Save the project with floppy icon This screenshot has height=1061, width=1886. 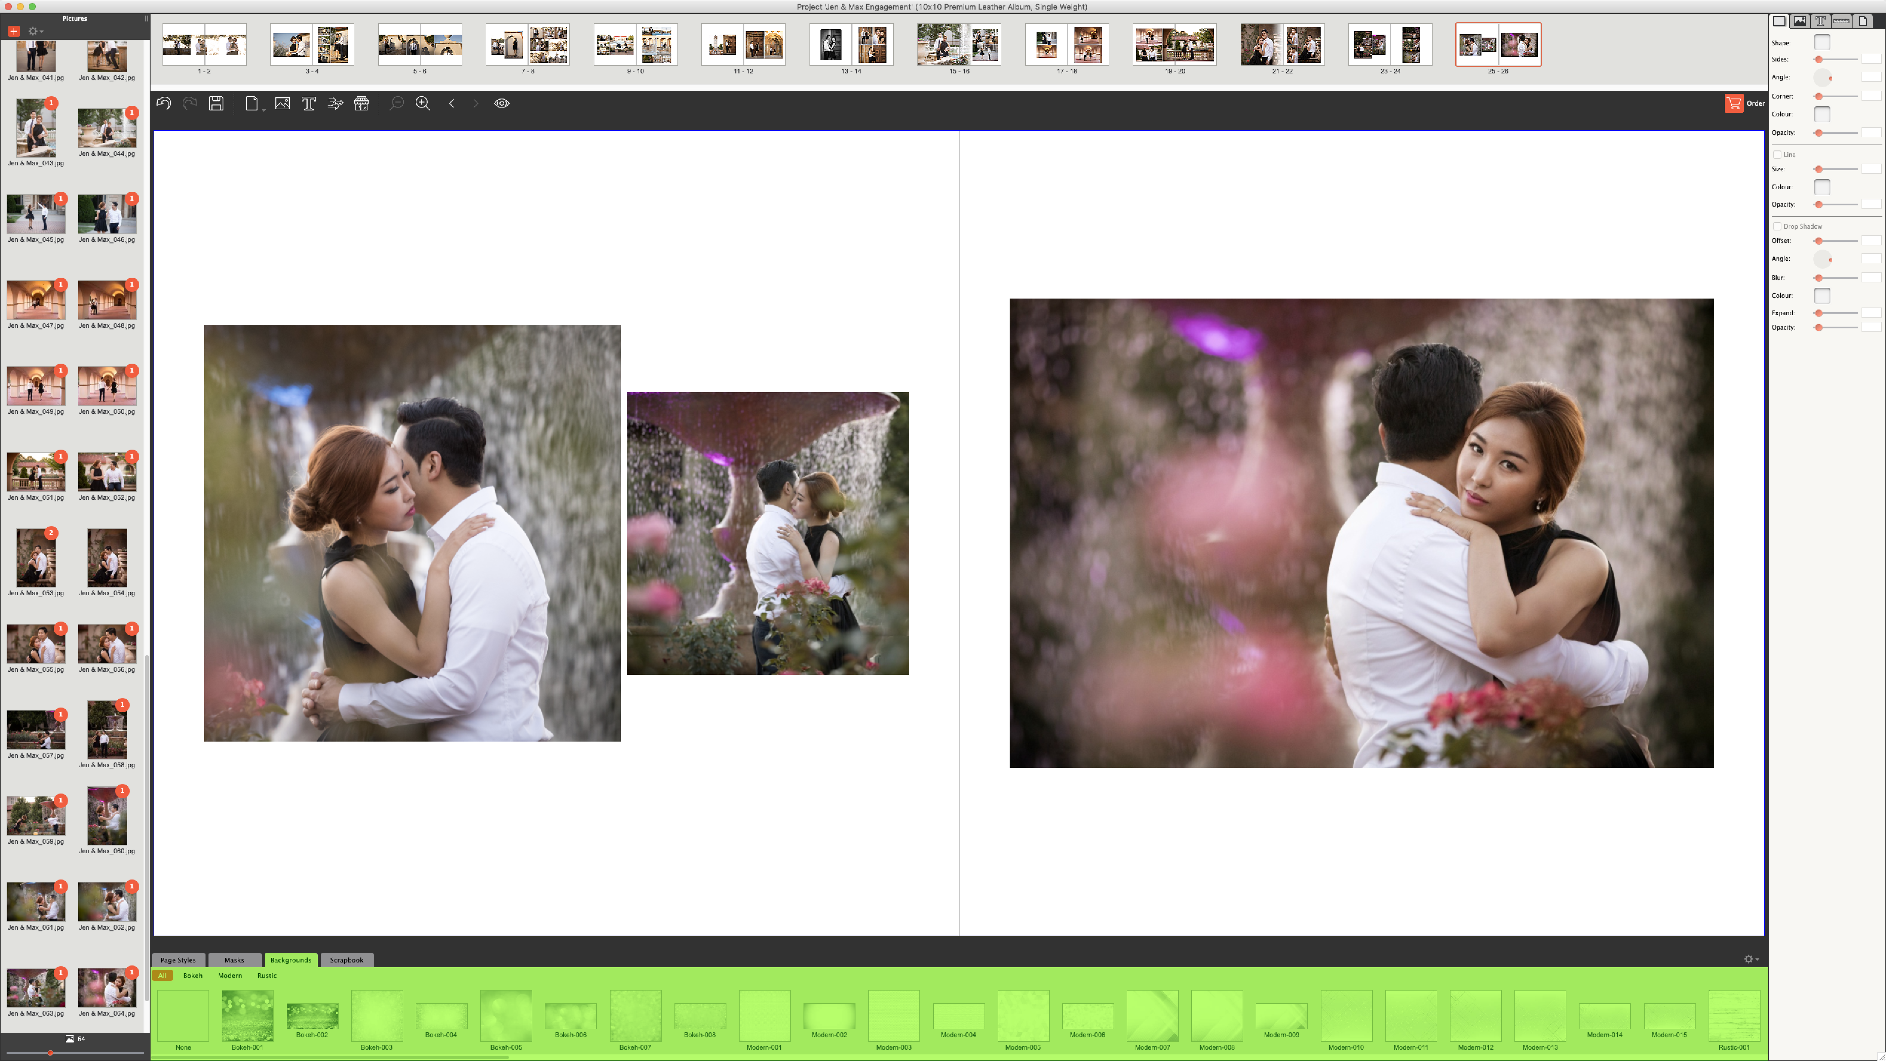(x=216, y=103)
